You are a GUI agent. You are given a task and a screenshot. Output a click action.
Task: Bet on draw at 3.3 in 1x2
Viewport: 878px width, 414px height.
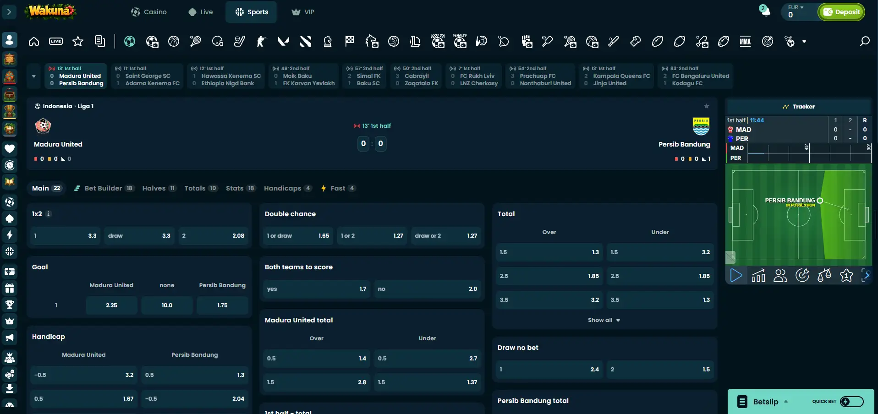point(139,236)
